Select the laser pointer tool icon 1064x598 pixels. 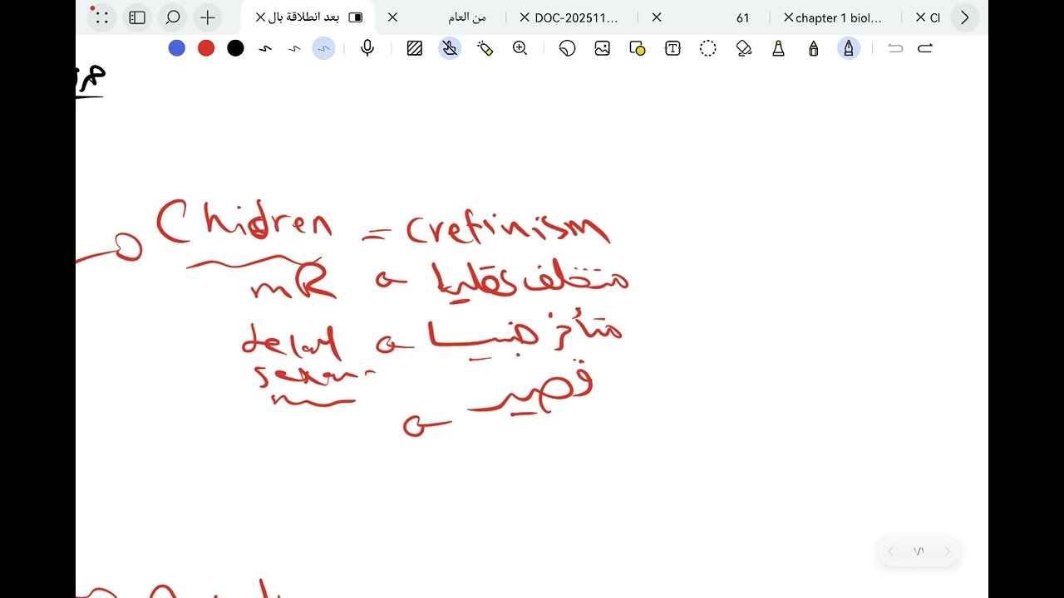pyautogui.click(x=485, y=48)
